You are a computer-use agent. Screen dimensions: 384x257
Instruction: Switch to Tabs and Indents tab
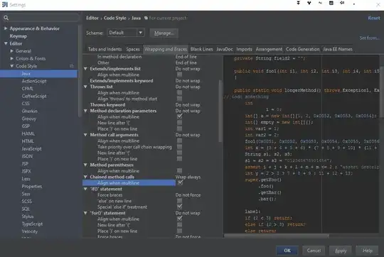click(105, 49)
